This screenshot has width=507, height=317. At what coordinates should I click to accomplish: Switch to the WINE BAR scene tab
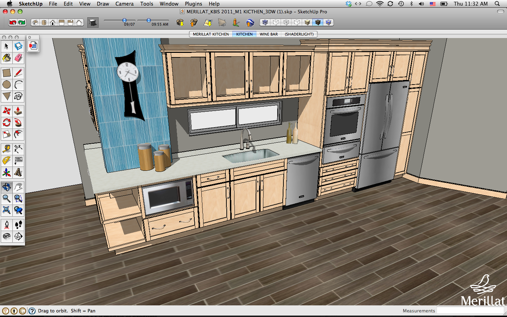pos(269,34)
